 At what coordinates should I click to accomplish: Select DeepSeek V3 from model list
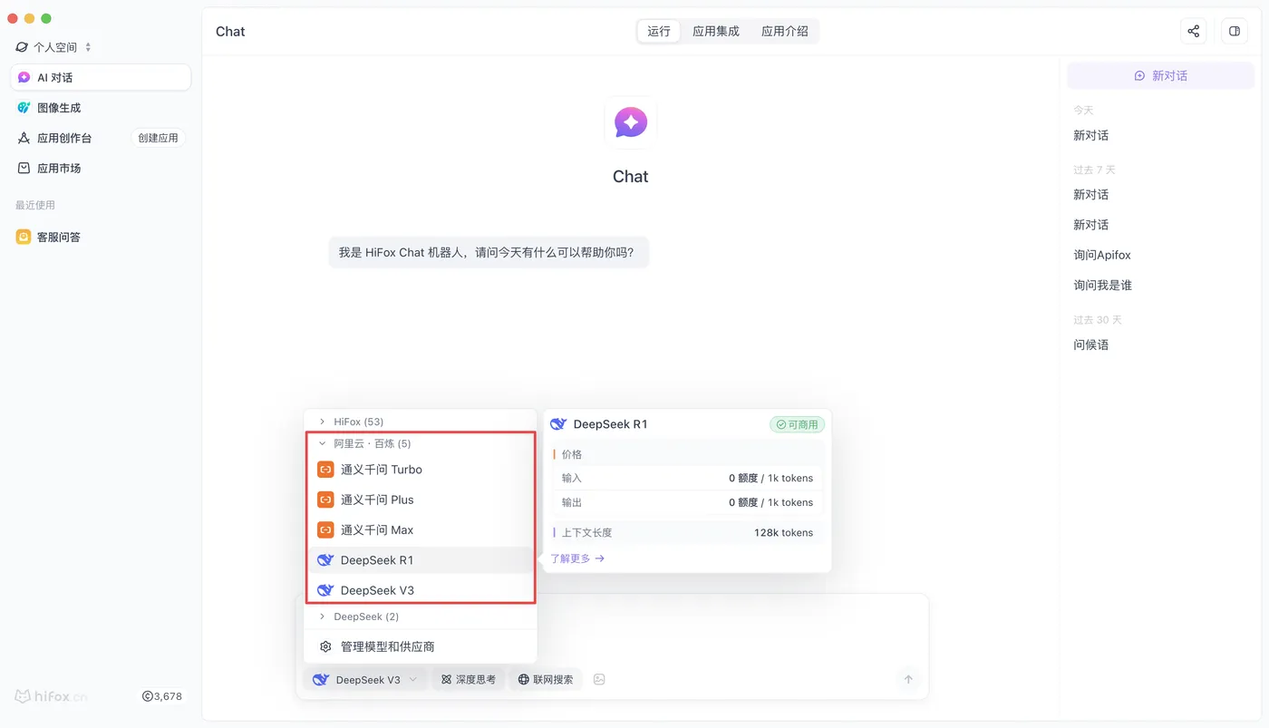[421, 590]
